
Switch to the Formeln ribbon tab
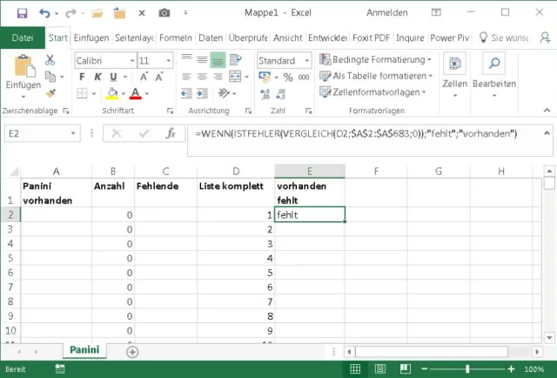click(x=176, y=37)
